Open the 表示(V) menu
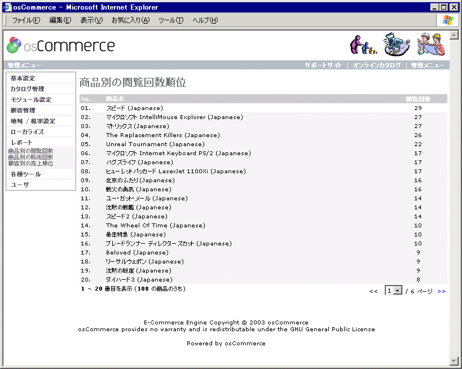 coord(91,20)
